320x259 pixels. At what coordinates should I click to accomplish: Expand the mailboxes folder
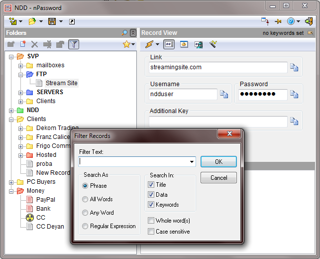[20, 65]
